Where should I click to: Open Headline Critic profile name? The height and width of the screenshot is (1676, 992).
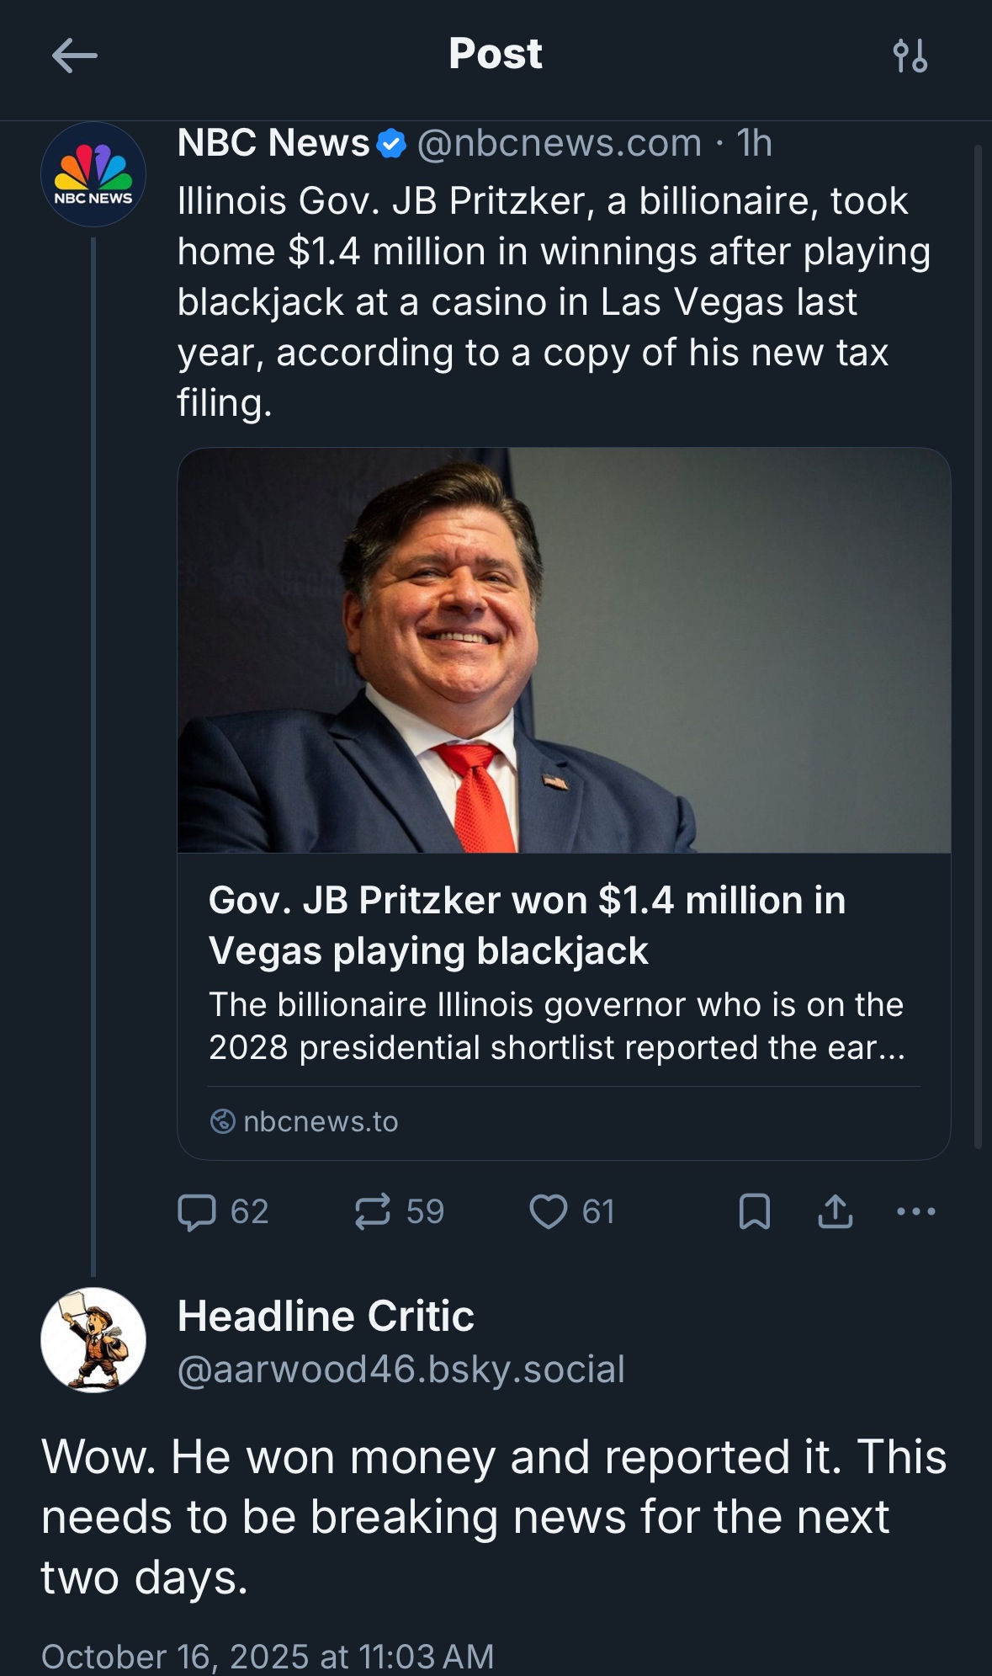[x=326, y=1316]
